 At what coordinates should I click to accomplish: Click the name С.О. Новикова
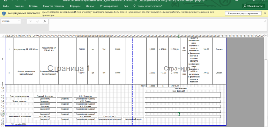[85, 96]
